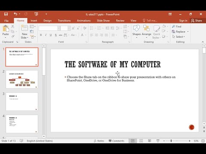
Task: Click the Share button
Action: pos(197,21)
